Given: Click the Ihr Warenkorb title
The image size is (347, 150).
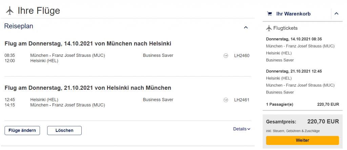Looking at the screenshot, I should pyautogui.click(x=293, y=14).
